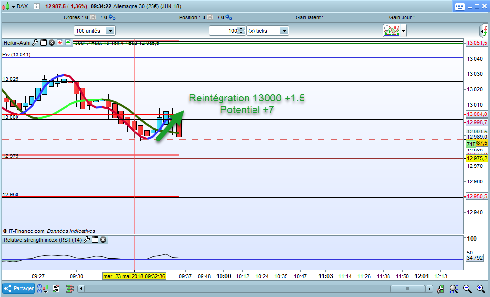Screen dimensions: 490x297
Task: Zoom in the chart with plus magnifier
Action: point(481,289)
